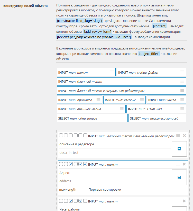Image resolution: width=193 pixels, height=211 pixels.
Task: Delete the 'Адрес:' field with X icon
Action: [184, 164]
